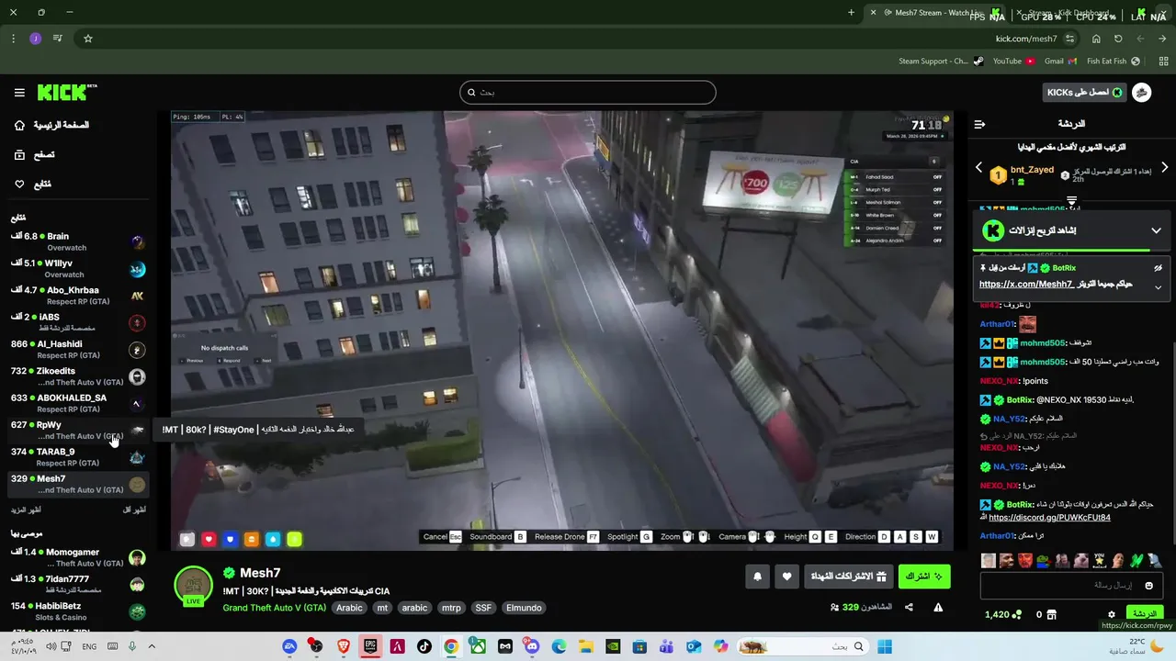Insert the green Kick logo emote

(x=1136, y=560)
